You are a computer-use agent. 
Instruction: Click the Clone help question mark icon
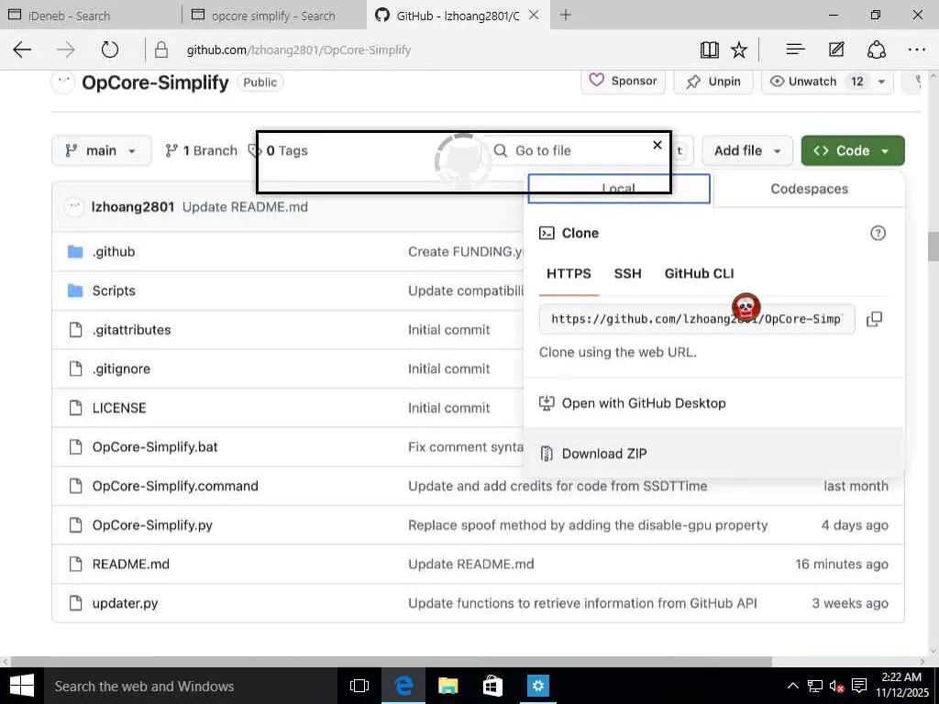pyautogui.click(x=878, y=233)
